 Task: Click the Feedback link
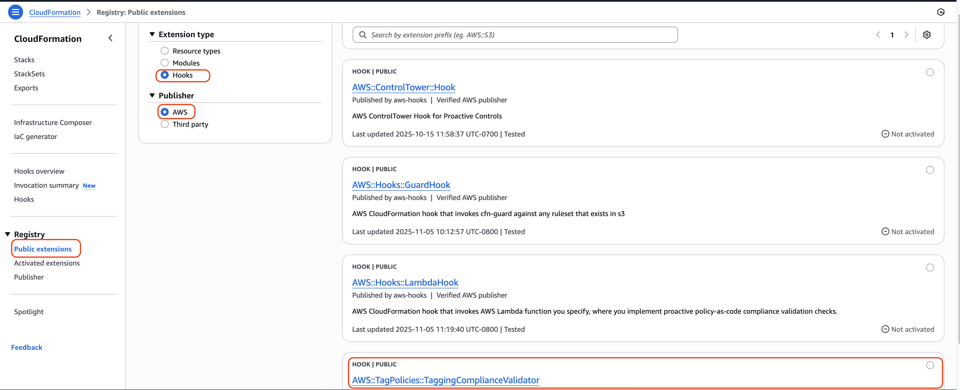tap(26, 347)
